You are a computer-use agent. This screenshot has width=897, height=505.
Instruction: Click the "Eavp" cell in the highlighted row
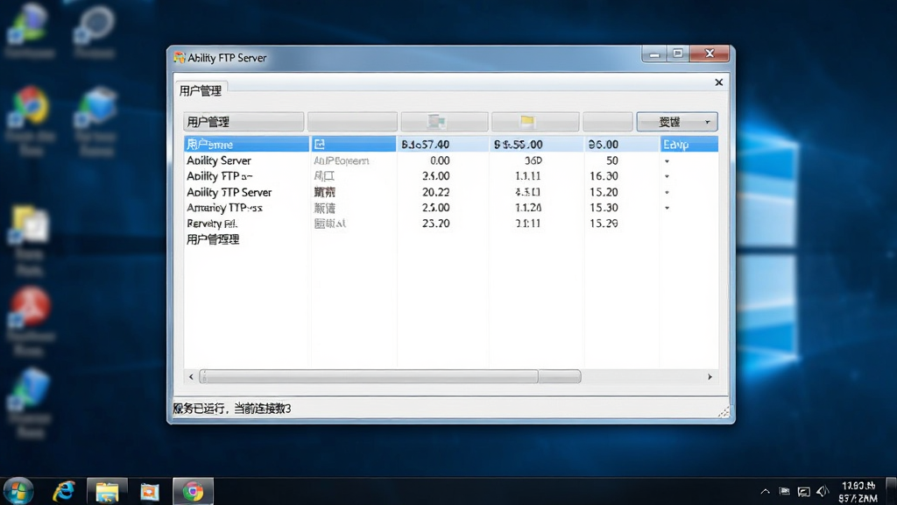tap(675, 145)
